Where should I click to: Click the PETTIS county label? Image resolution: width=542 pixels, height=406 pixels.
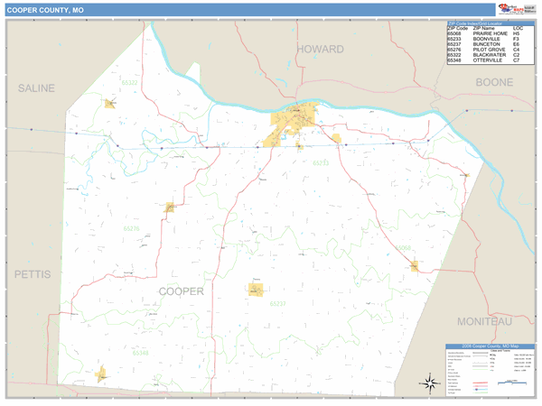(x=32, y=272)
